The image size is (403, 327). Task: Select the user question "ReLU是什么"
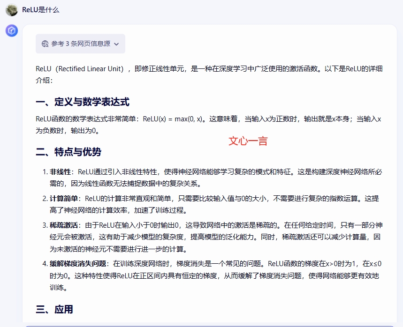click(41, 10)
